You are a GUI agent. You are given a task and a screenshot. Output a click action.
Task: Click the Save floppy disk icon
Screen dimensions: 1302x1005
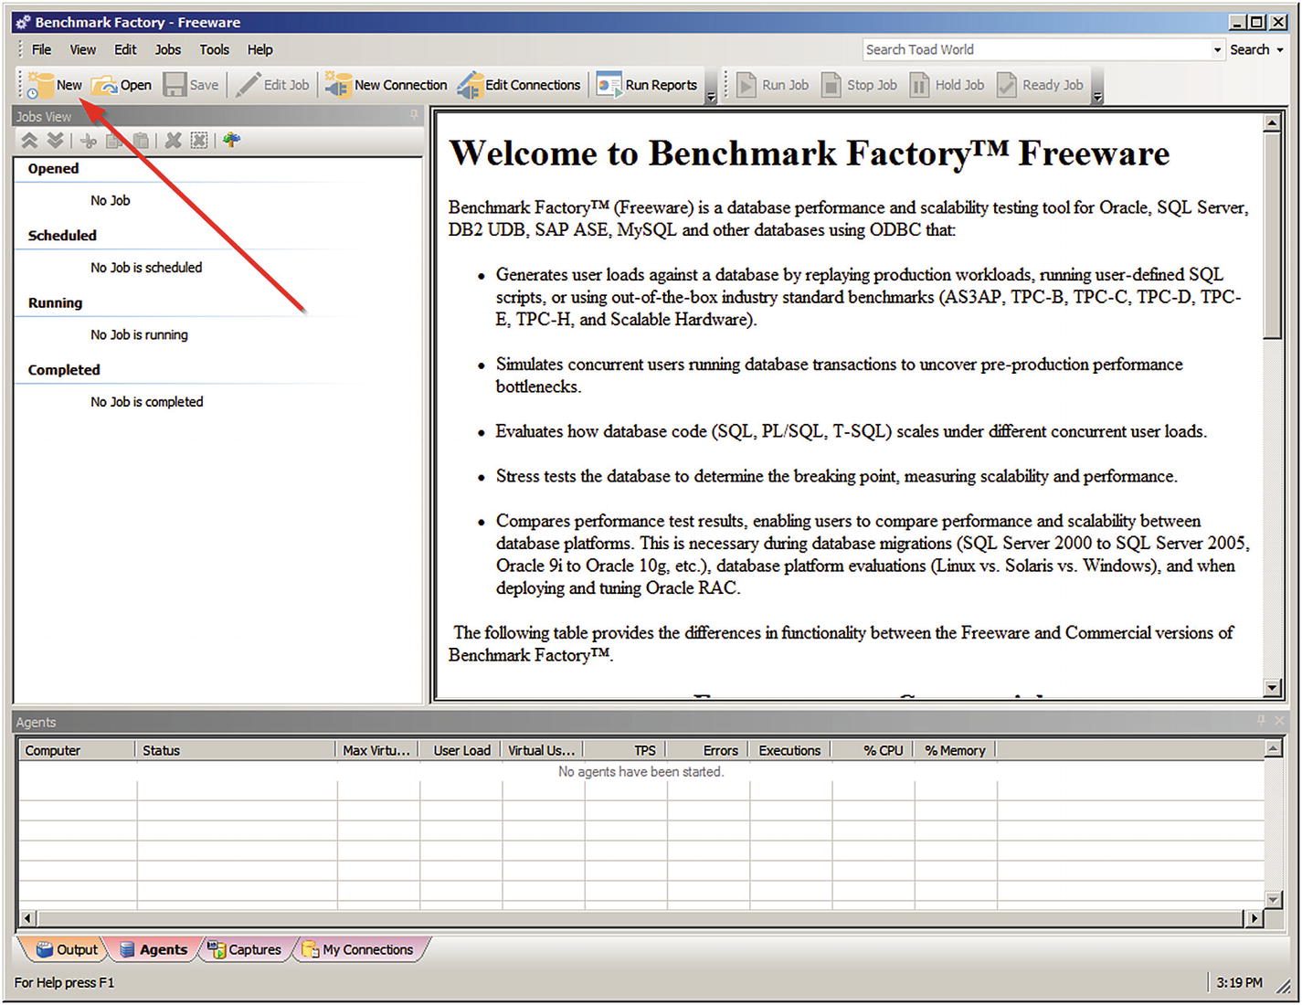point(175,85)
